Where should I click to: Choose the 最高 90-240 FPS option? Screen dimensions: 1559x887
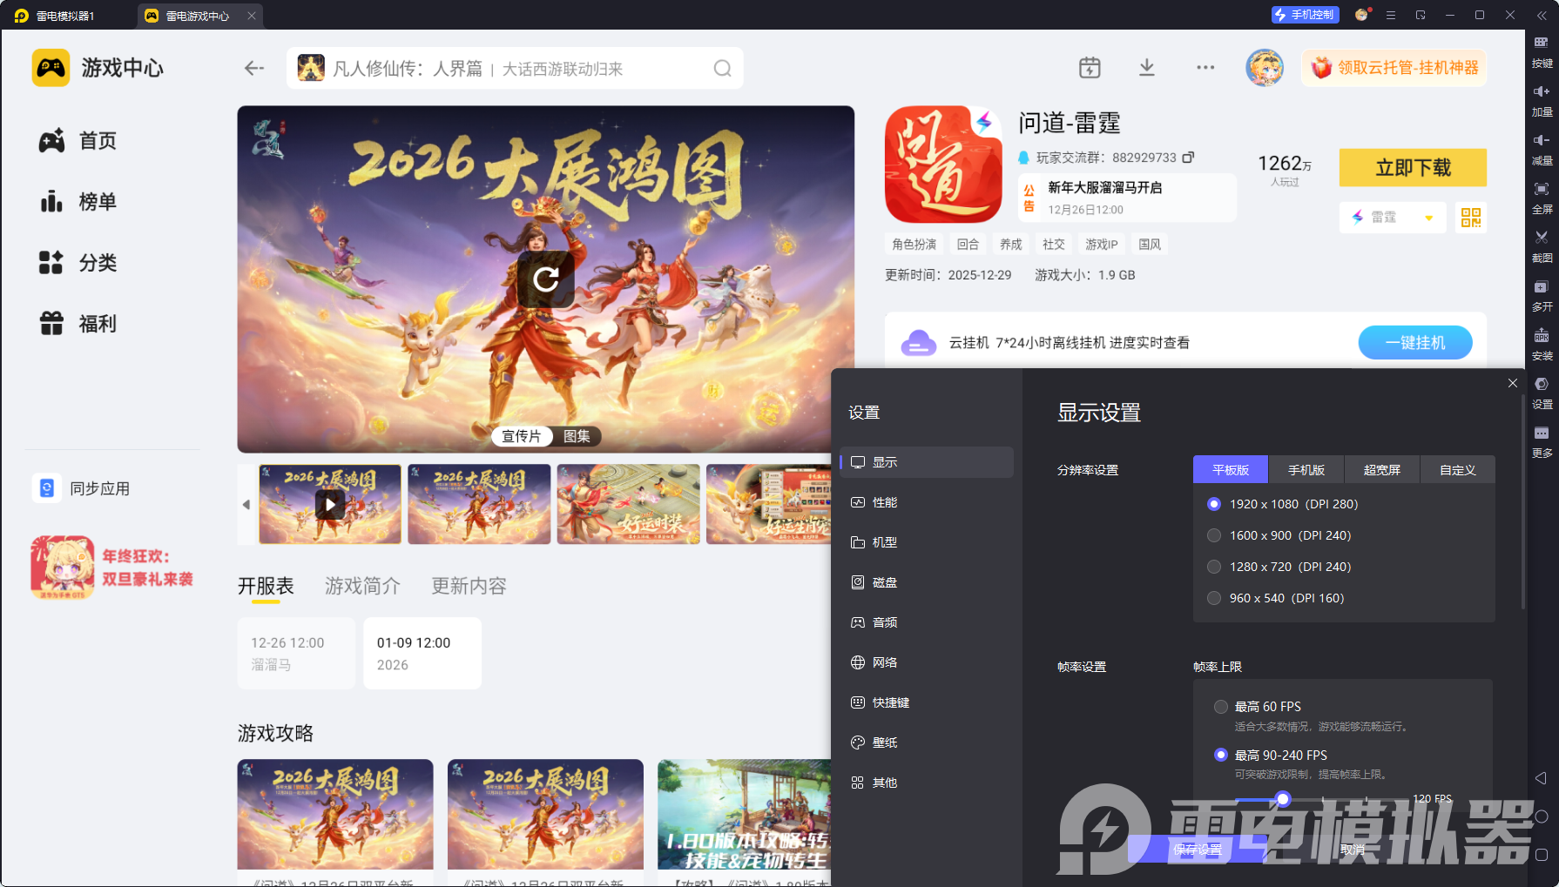point(1221,755)
